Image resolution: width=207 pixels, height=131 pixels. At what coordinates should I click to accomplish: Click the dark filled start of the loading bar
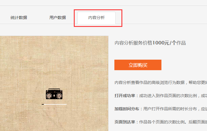pyautogui.click(x=43, y=104)
